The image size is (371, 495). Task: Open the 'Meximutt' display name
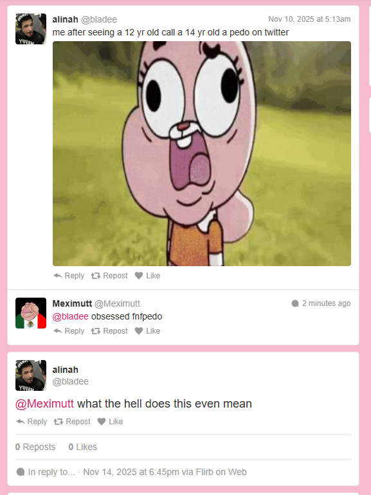[72, 303]
